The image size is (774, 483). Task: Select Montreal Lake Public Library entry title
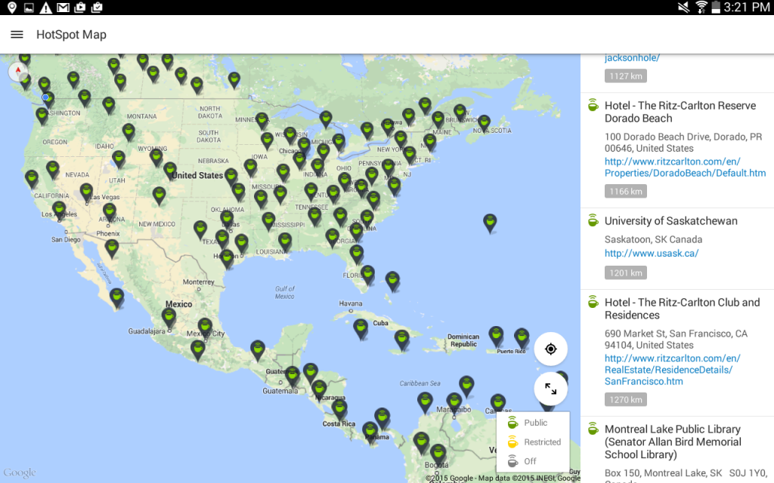click(x=673, y=441)
